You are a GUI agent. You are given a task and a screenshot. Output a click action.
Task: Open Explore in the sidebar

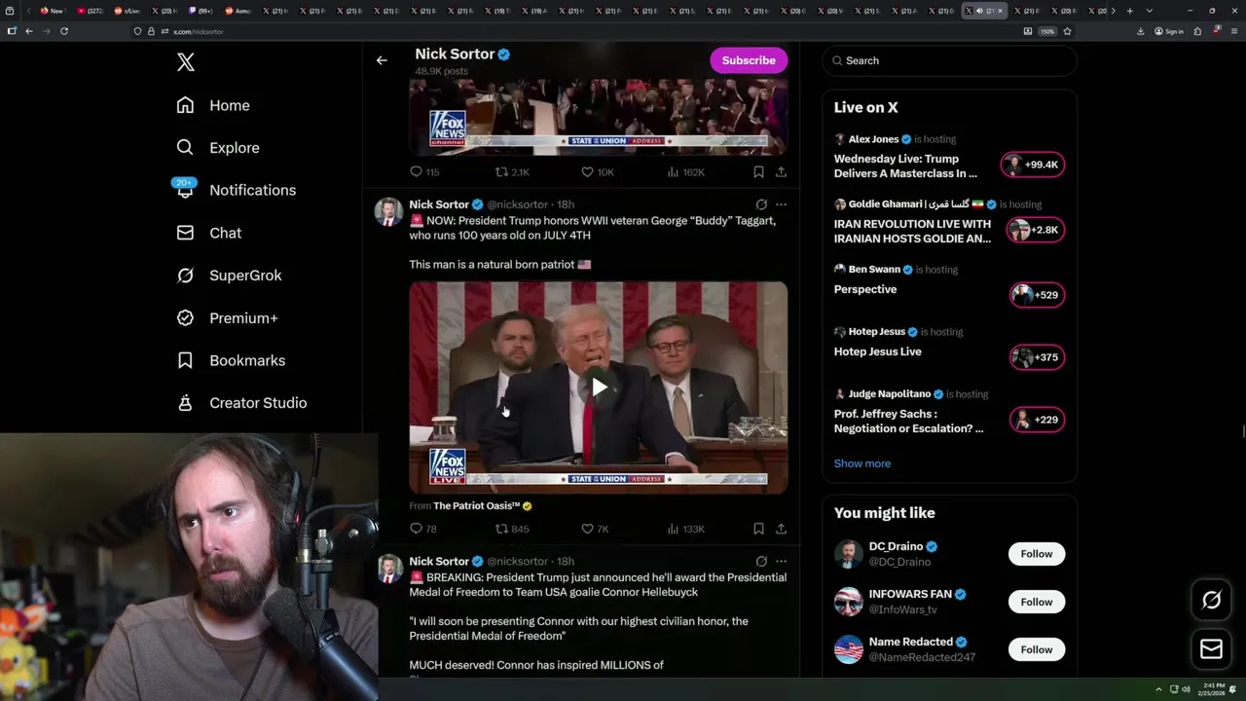click(218, 148)
